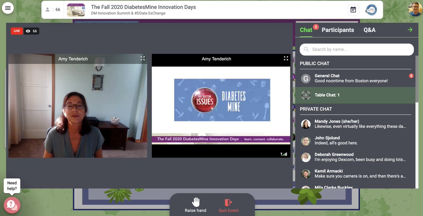Click the Need help? label
The image size is (423, 216).
pos(12,185)
